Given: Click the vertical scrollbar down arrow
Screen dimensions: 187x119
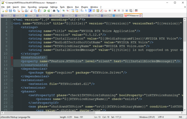Looking at the screenshot, I should pos(185,110).
